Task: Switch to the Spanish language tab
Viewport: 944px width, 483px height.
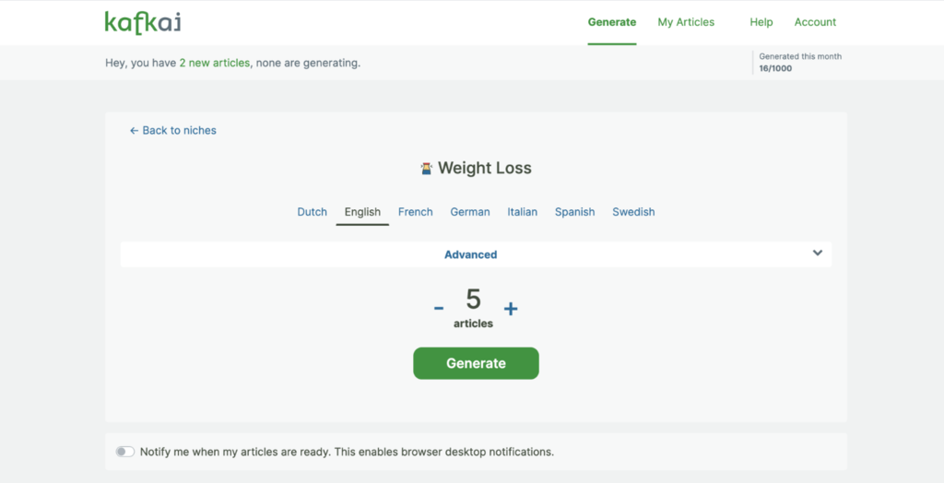Action: coord(574,212)
